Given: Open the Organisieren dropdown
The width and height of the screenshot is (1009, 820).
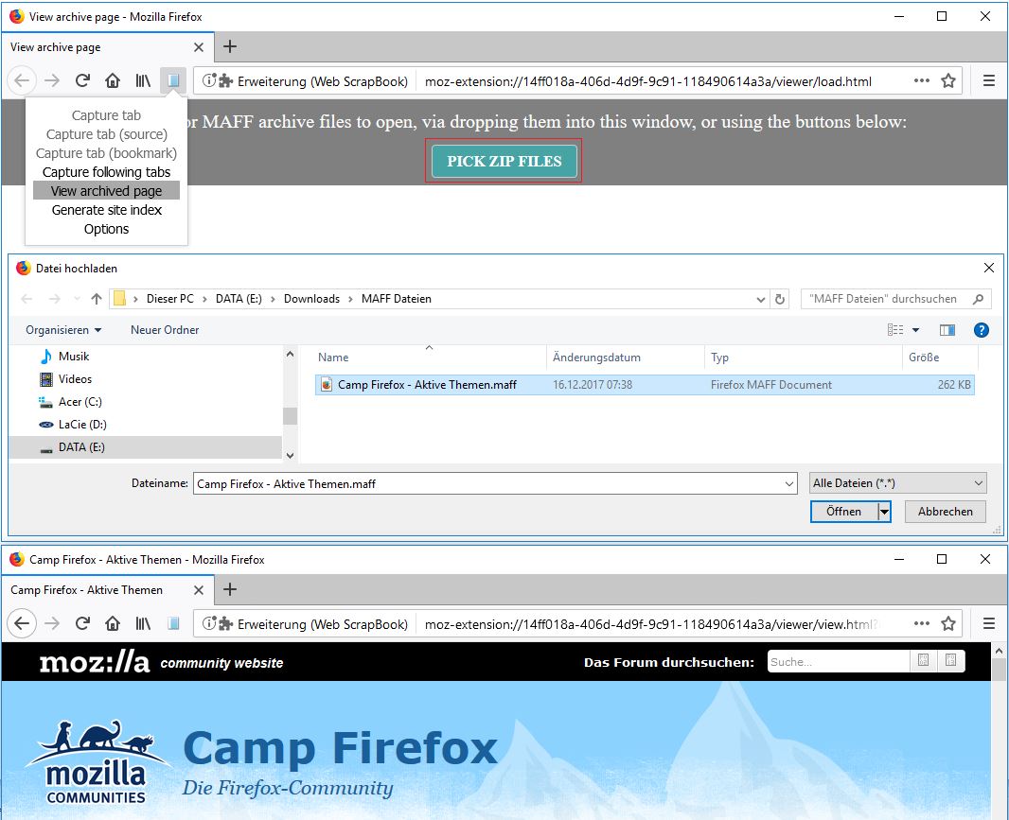Looking at the screenshot, I should (63, 330).
